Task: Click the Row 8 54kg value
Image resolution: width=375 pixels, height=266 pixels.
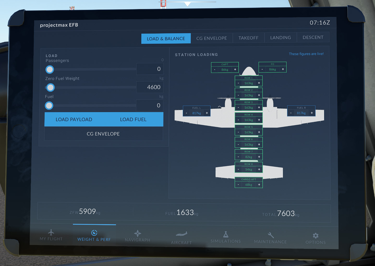Action: click(x=249, y=169)
